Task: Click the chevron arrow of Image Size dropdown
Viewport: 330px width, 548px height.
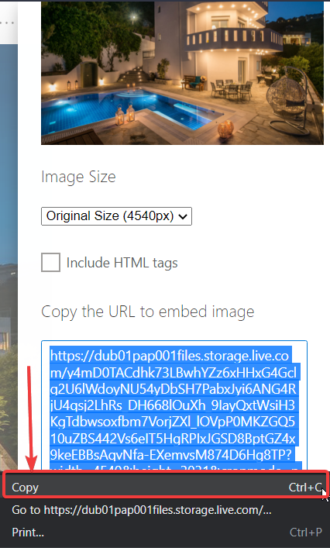Action: (183, 217)
